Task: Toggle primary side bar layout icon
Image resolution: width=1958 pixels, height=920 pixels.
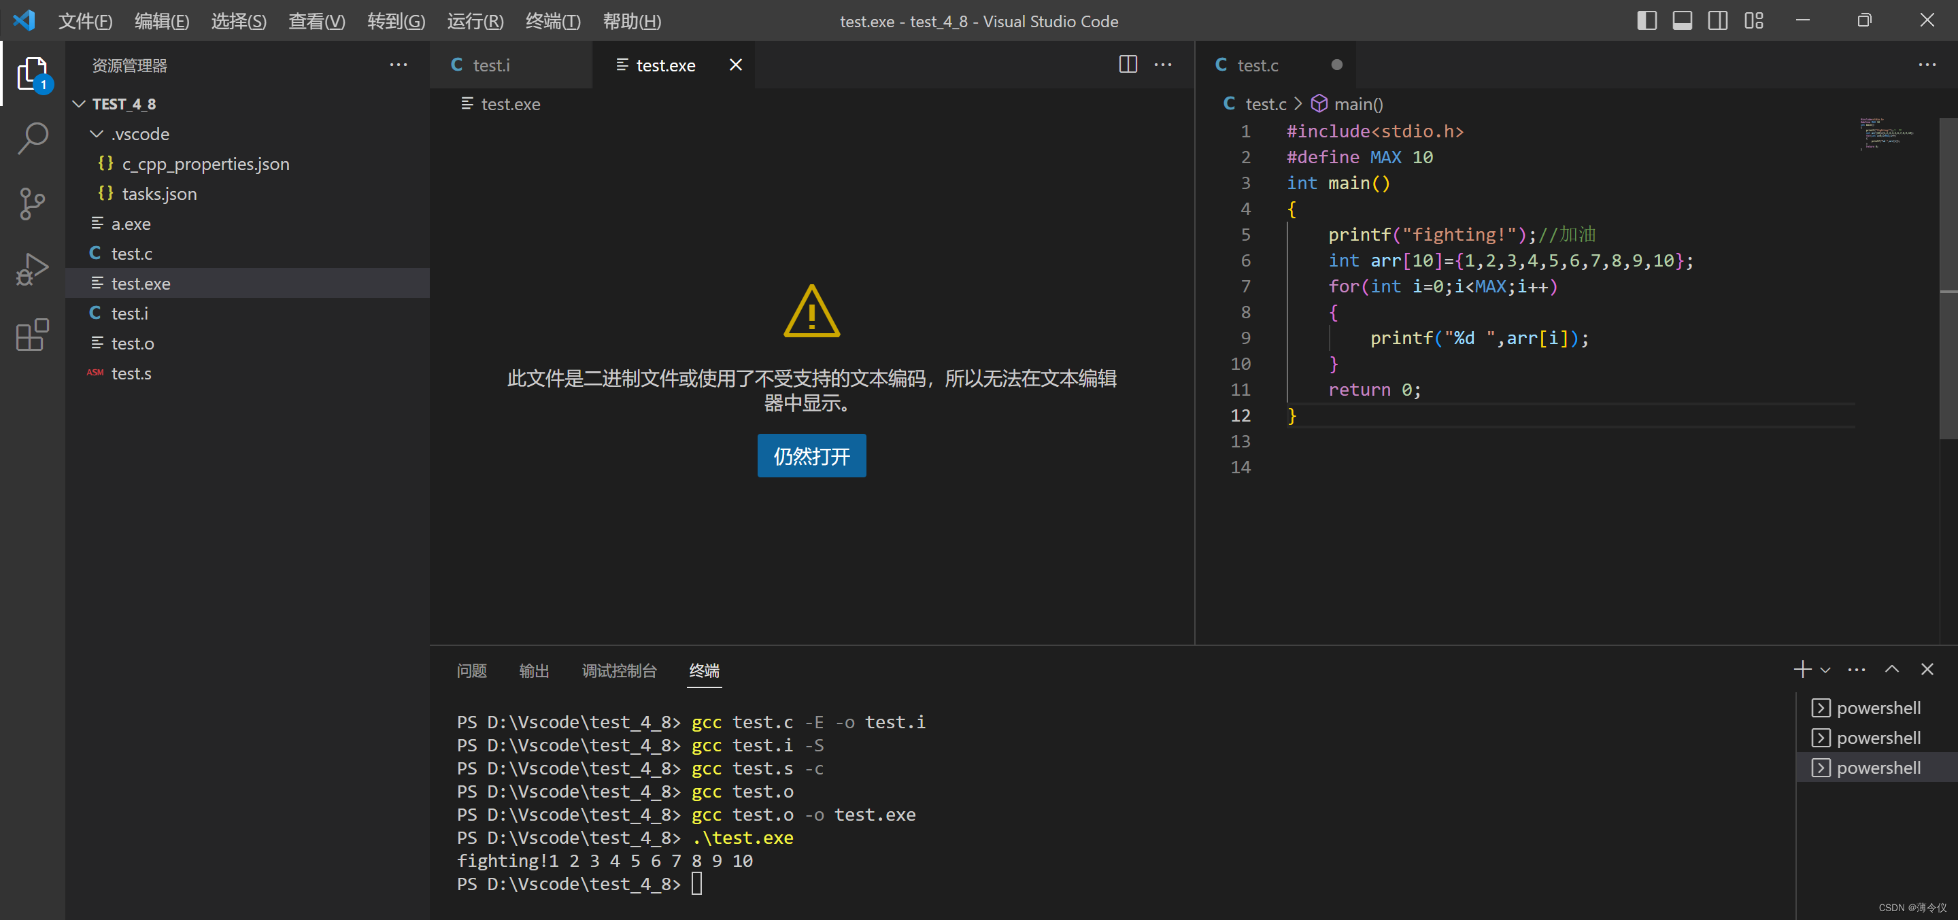Action: click(x=1647, y=20)
